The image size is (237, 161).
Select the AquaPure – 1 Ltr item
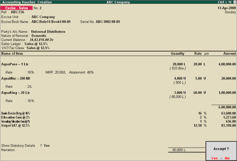15,64
